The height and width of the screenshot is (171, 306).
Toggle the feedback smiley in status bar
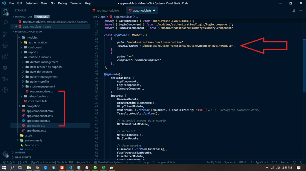pyautogui.click(x=294, y=162)
